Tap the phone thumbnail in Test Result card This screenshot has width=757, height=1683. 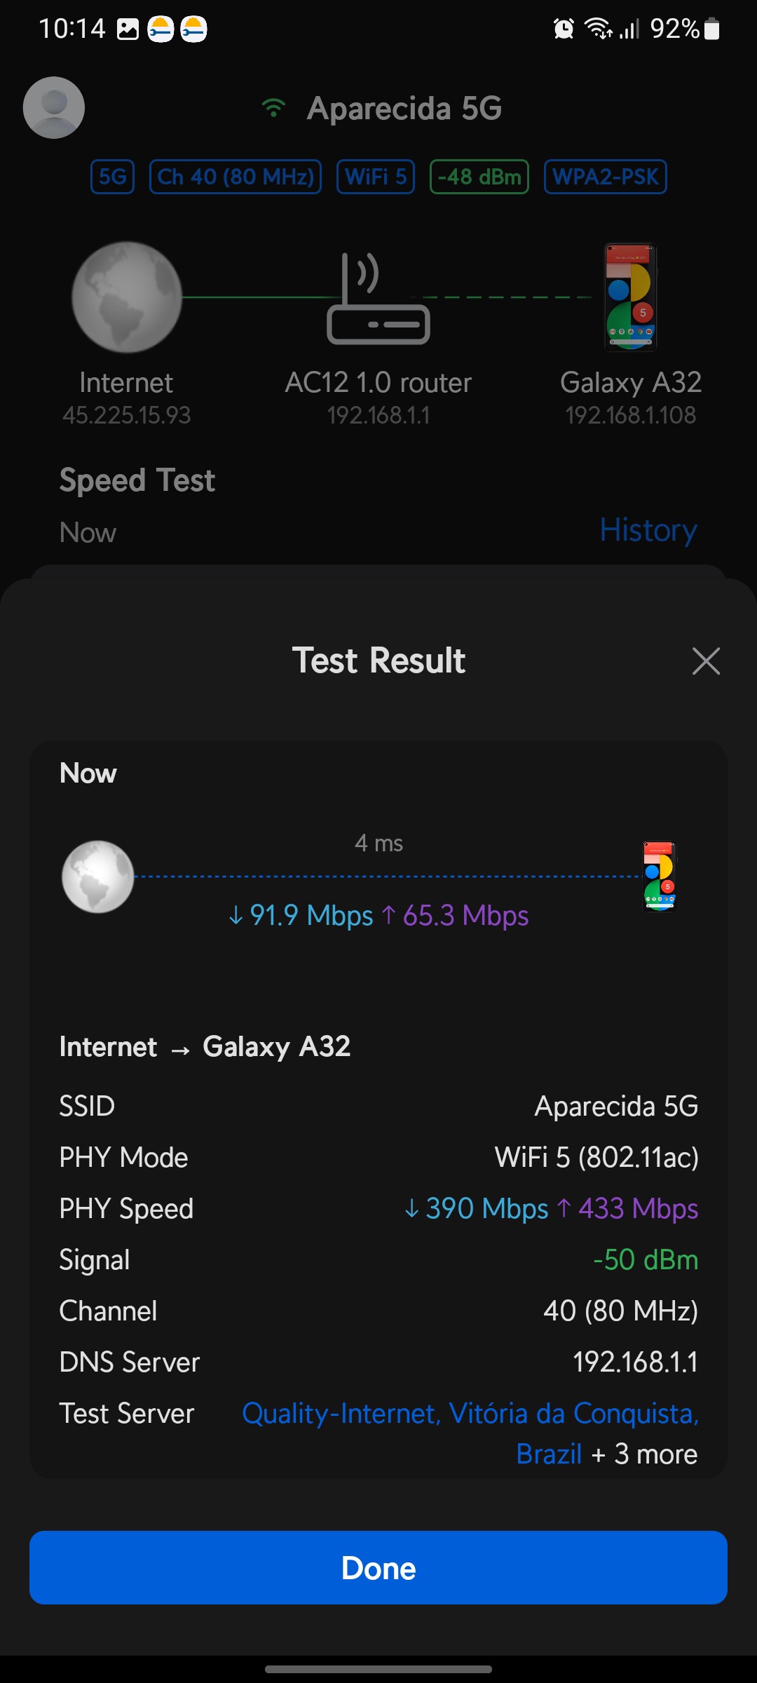click(660, 877)
